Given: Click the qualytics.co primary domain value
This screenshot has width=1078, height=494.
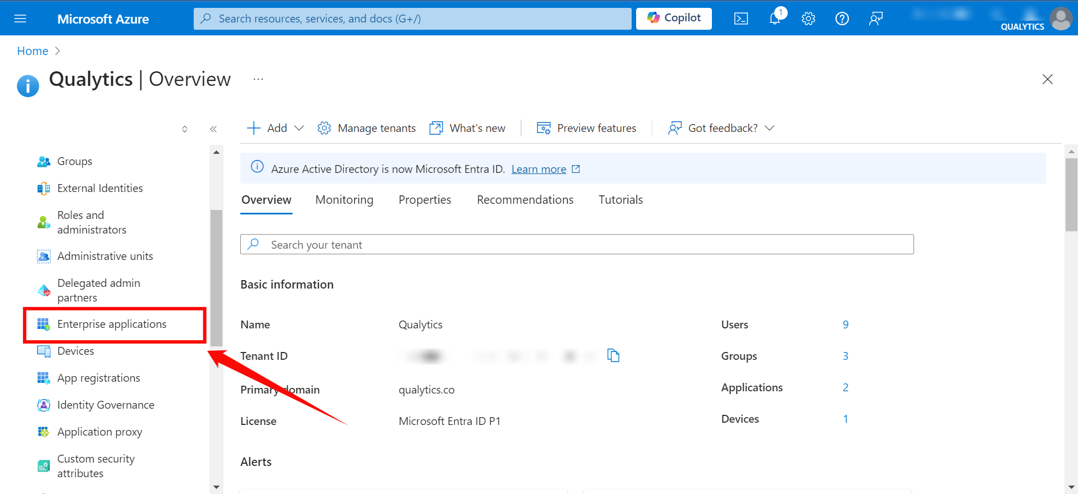Looking at the screenshot, I should 427,390.
